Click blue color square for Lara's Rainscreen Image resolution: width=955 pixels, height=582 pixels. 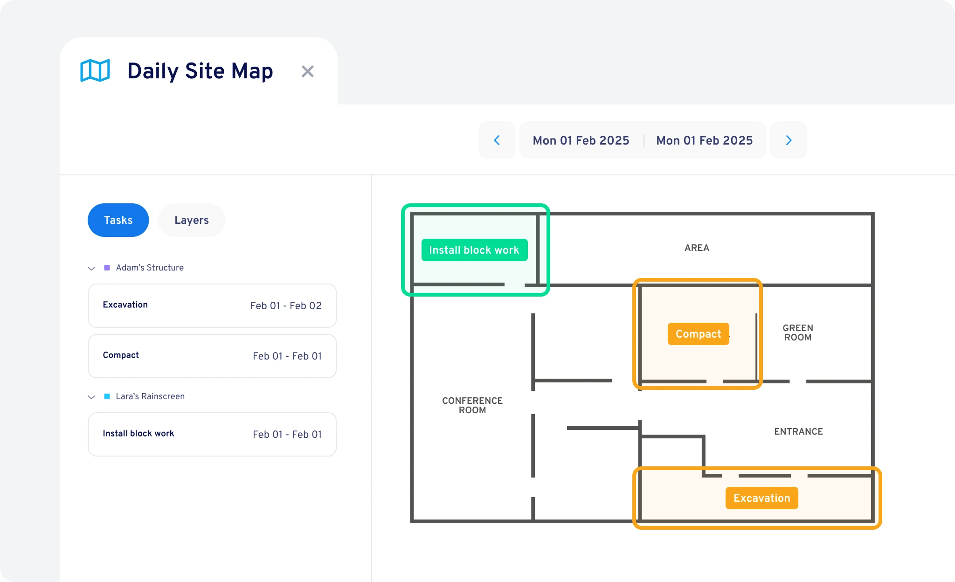107,396
